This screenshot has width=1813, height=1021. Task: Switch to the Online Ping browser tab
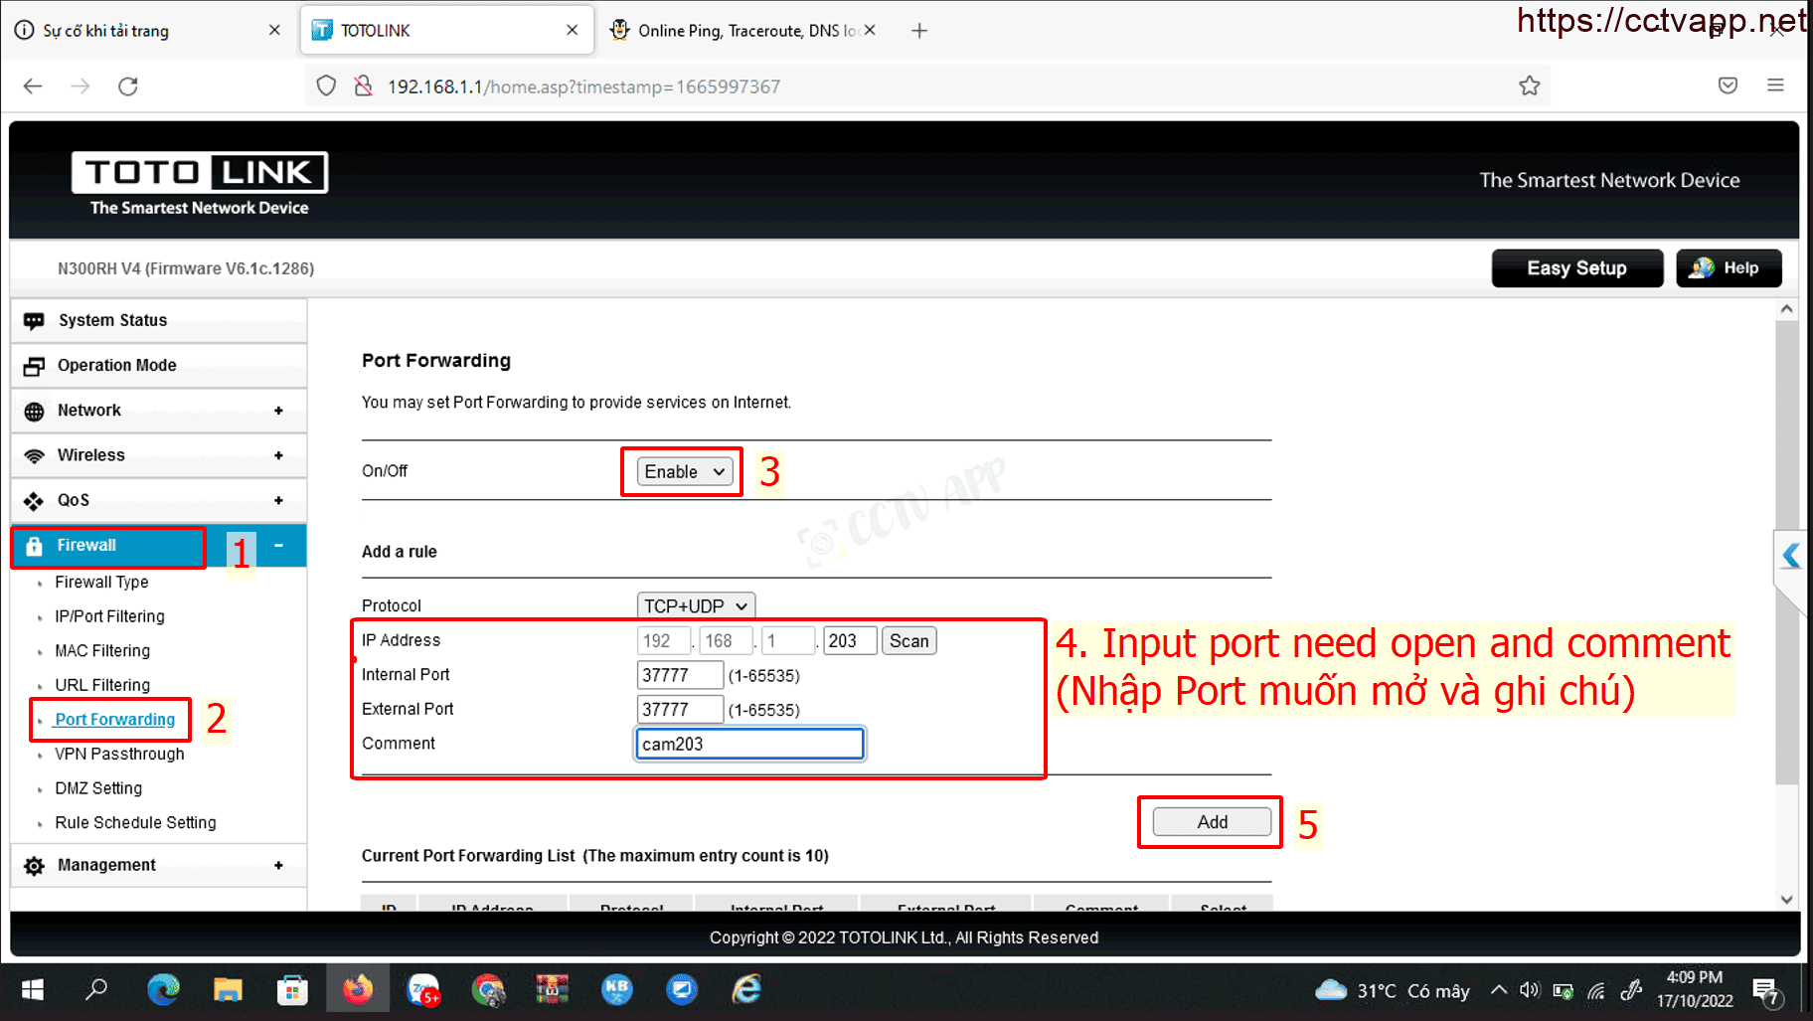[x=745, y=31]
